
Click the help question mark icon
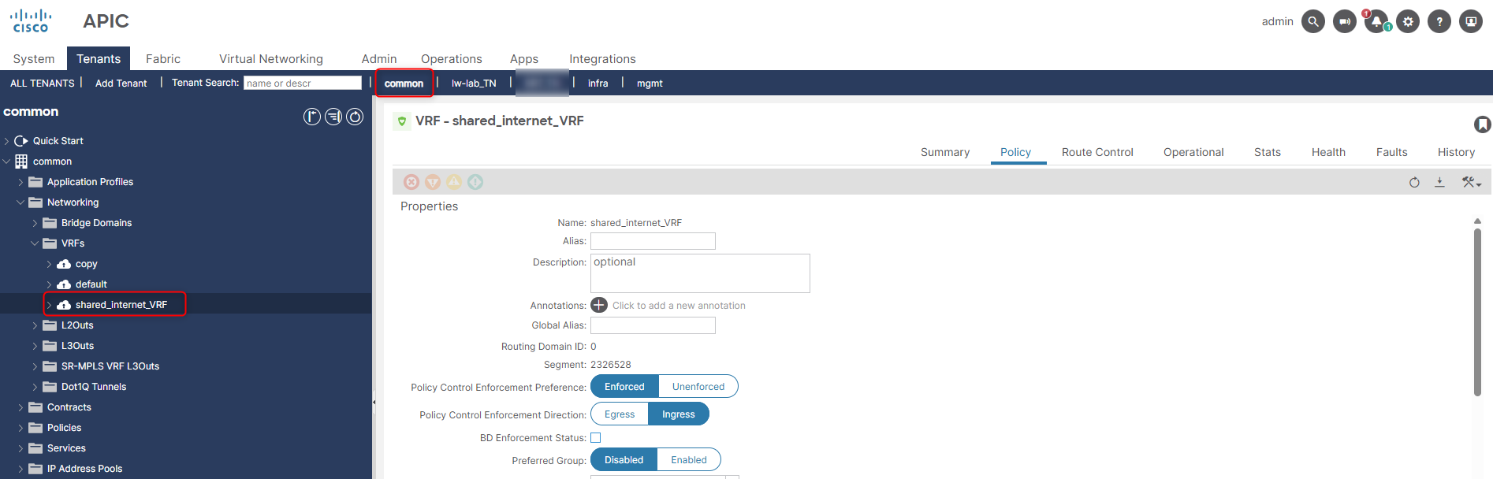[1439, 21]
